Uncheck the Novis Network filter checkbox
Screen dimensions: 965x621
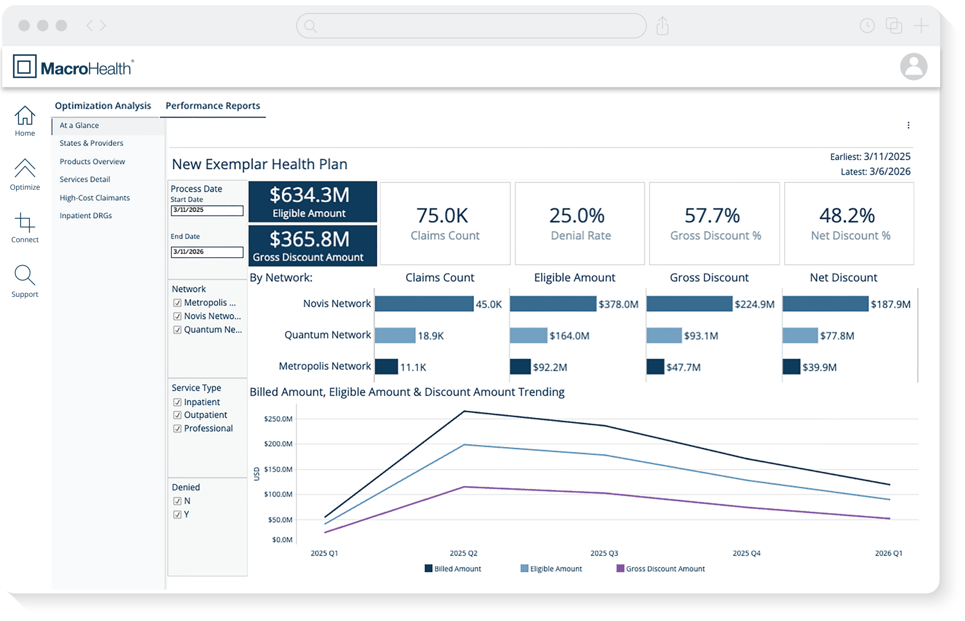click(177, 316)
